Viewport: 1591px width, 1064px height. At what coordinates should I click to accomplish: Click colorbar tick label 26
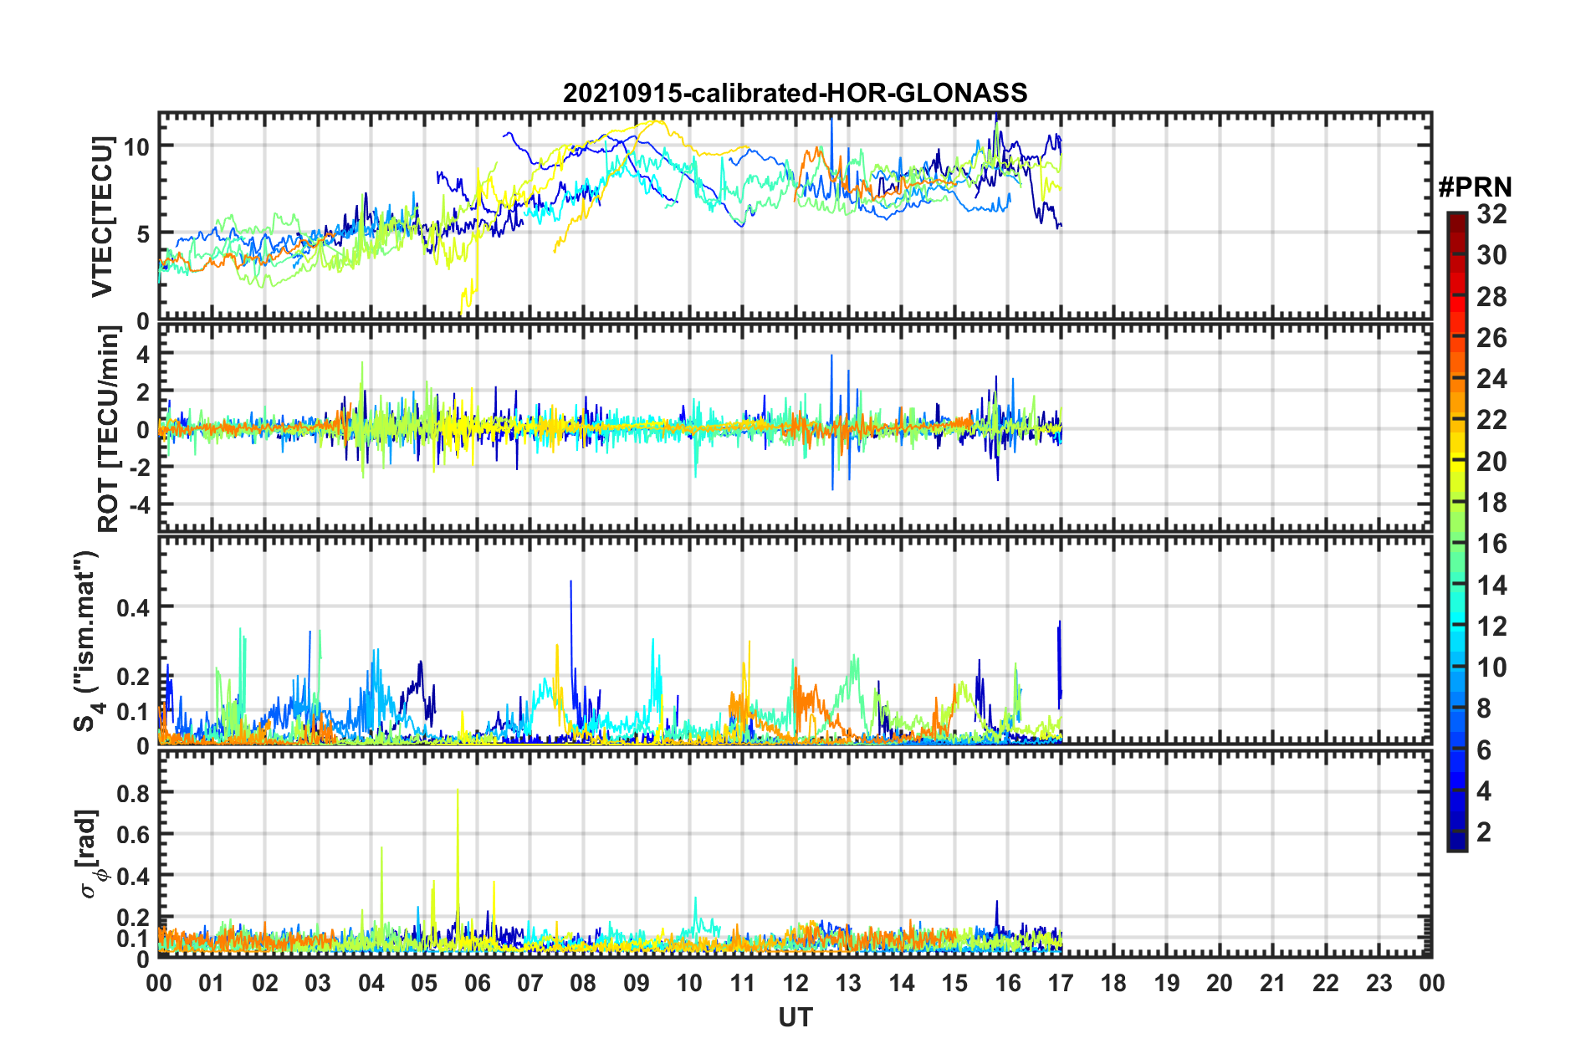tap(1491, 338)
